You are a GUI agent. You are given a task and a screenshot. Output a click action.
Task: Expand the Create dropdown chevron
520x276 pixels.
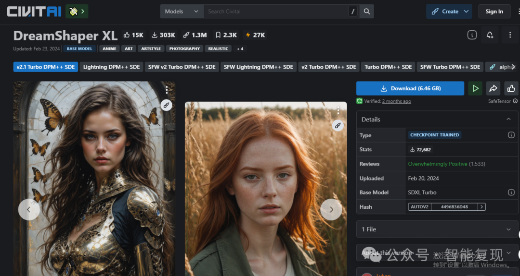click(x=466, y=11)
